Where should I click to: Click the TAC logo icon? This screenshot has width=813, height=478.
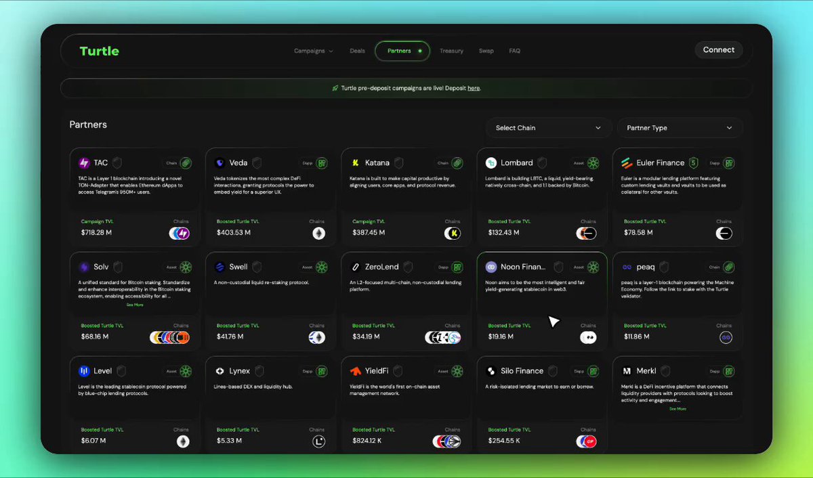pyautogui.click(x=84, y=163)
